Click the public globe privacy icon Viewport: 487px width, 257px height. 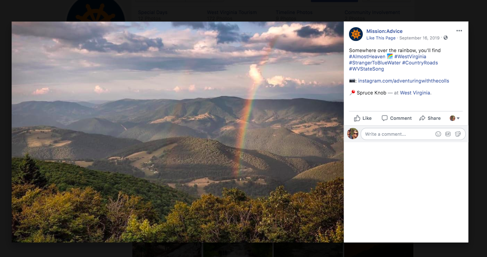pos(446,38)
